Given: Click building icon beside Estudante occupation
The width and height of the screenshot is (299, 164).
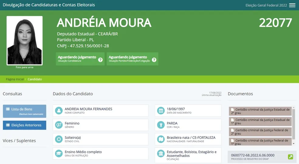Looking at the screenshot, I should pos(161,153).
